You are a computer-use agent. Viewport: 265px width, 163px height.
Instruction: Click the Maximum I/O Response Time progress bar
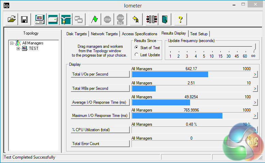click(x=191, y=116)
